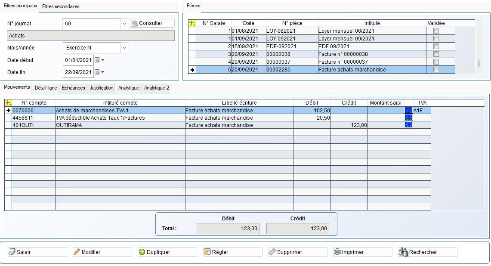Open the Echéances tab
Image resolution: width=491 pixels, height=266 pixels.
[x=73, y=88]
